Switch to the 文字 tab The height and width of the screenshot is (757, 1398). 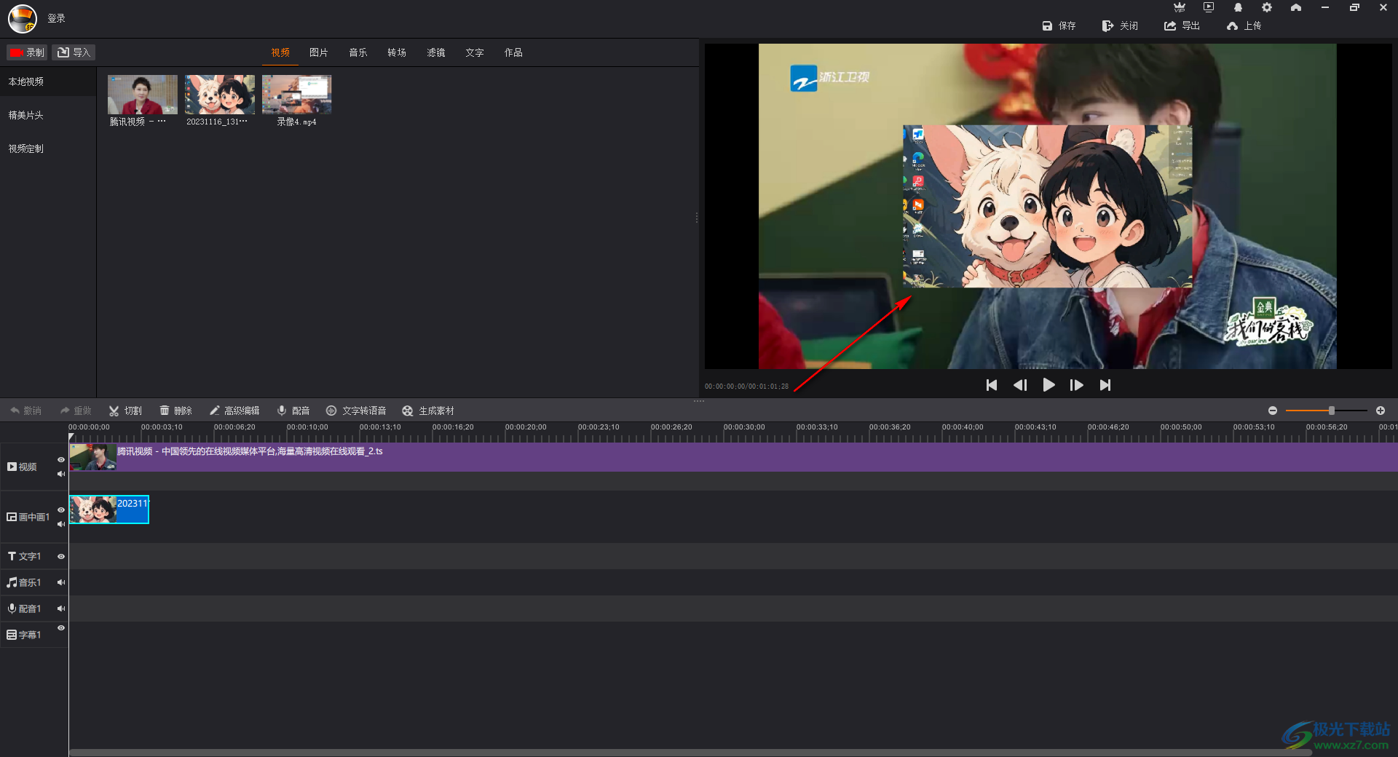475,52
